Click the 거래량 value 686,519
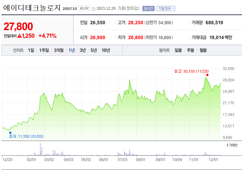The image size is (242, 170). click(214, 23)
